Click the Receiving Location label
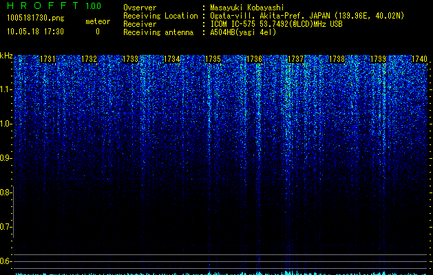433x275 pixels. [x=160, y=16]
